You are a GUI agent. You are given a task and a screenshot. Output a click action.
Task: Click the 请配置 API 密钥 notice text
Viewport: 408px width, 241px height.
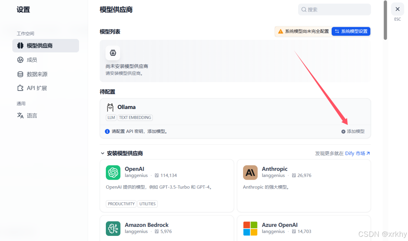[140, 131]
